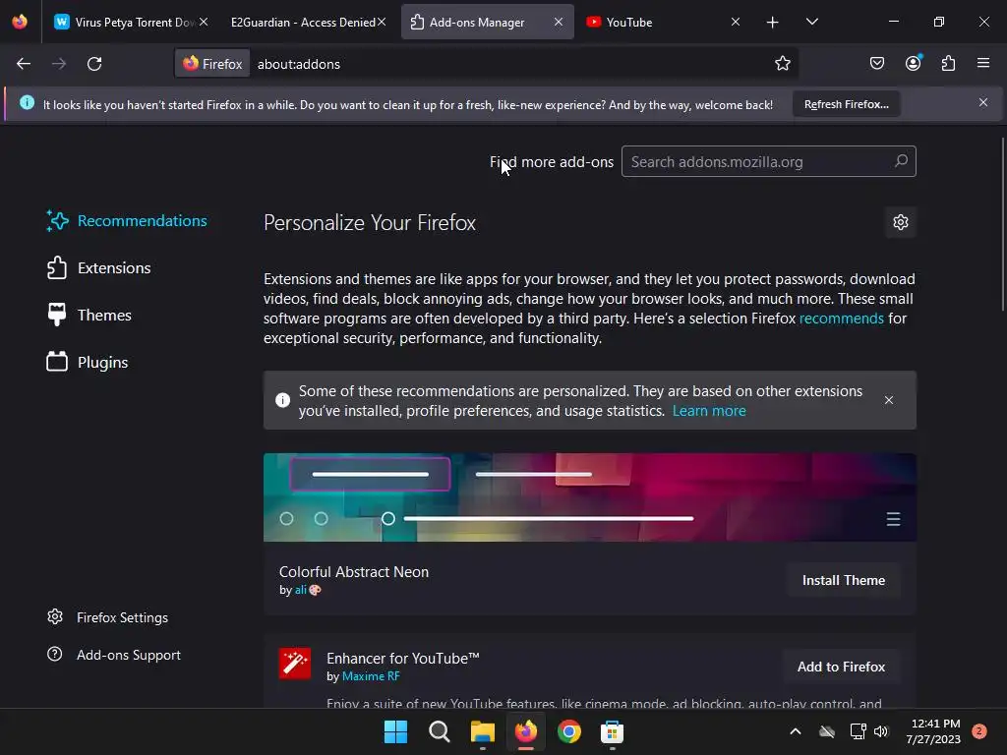Screen dimensions: 1007x755
Task: Open the Extensions toolbar puzzle icon
Action: 948,64
